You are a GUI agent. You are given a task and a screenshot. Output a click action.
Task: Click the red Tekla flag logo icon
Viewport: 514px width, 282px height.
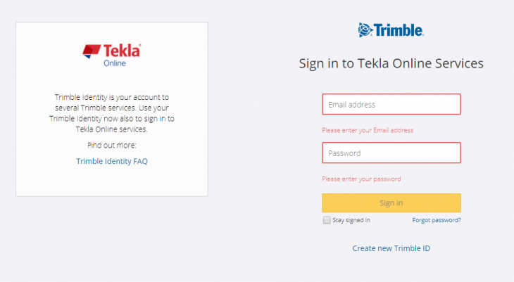click(92, 51)
